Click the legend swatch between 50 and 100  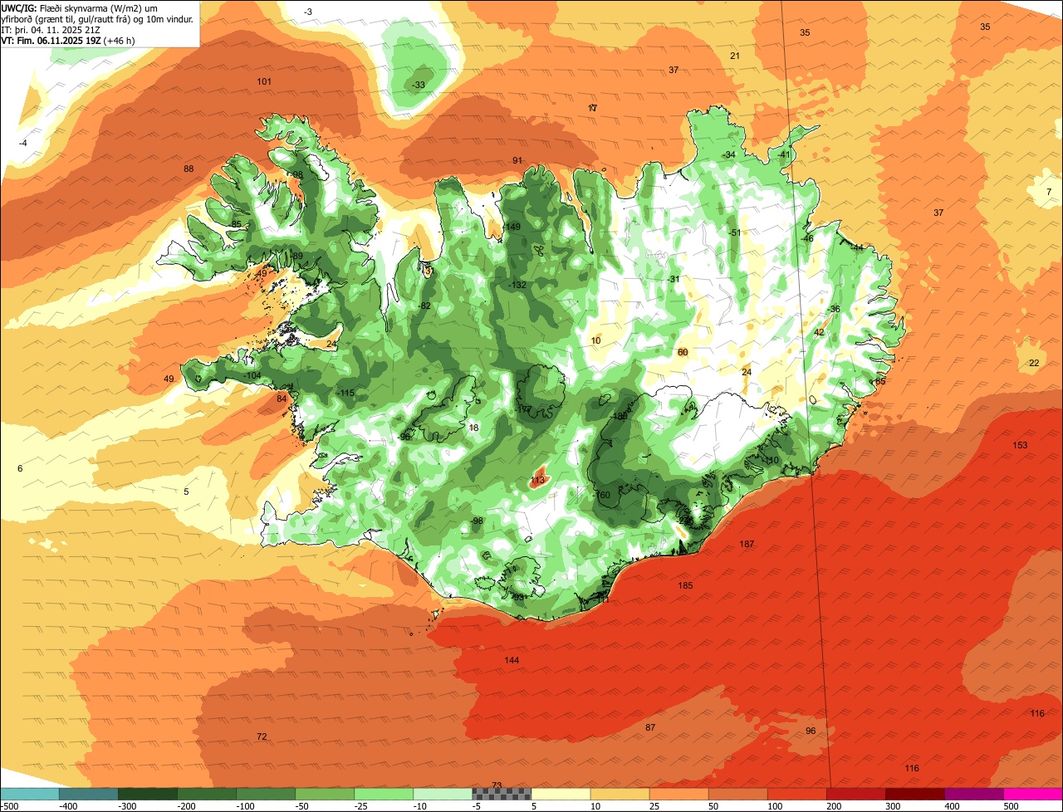[737, 794]
